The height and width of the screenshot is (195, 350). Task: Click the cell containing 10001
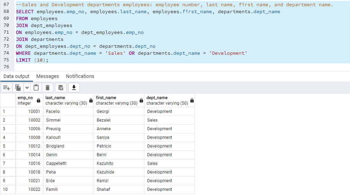[x=29, y=112]
